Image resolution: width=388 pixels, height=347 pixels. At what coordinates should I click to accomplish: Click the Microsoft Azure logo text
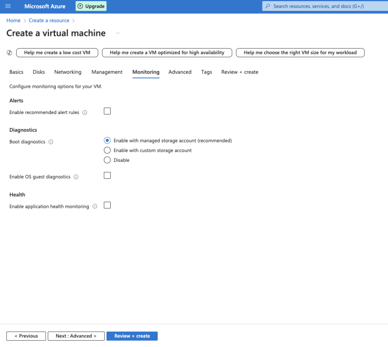[45, 6]
